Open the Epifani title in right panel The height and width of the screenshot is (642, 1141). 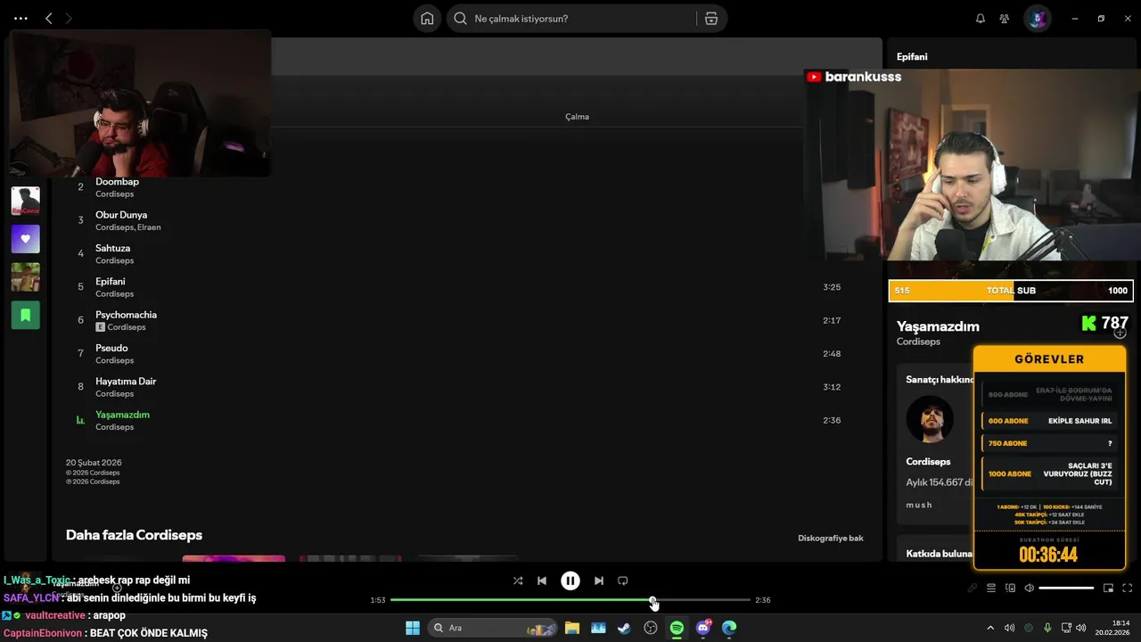(x=912, y=56)
